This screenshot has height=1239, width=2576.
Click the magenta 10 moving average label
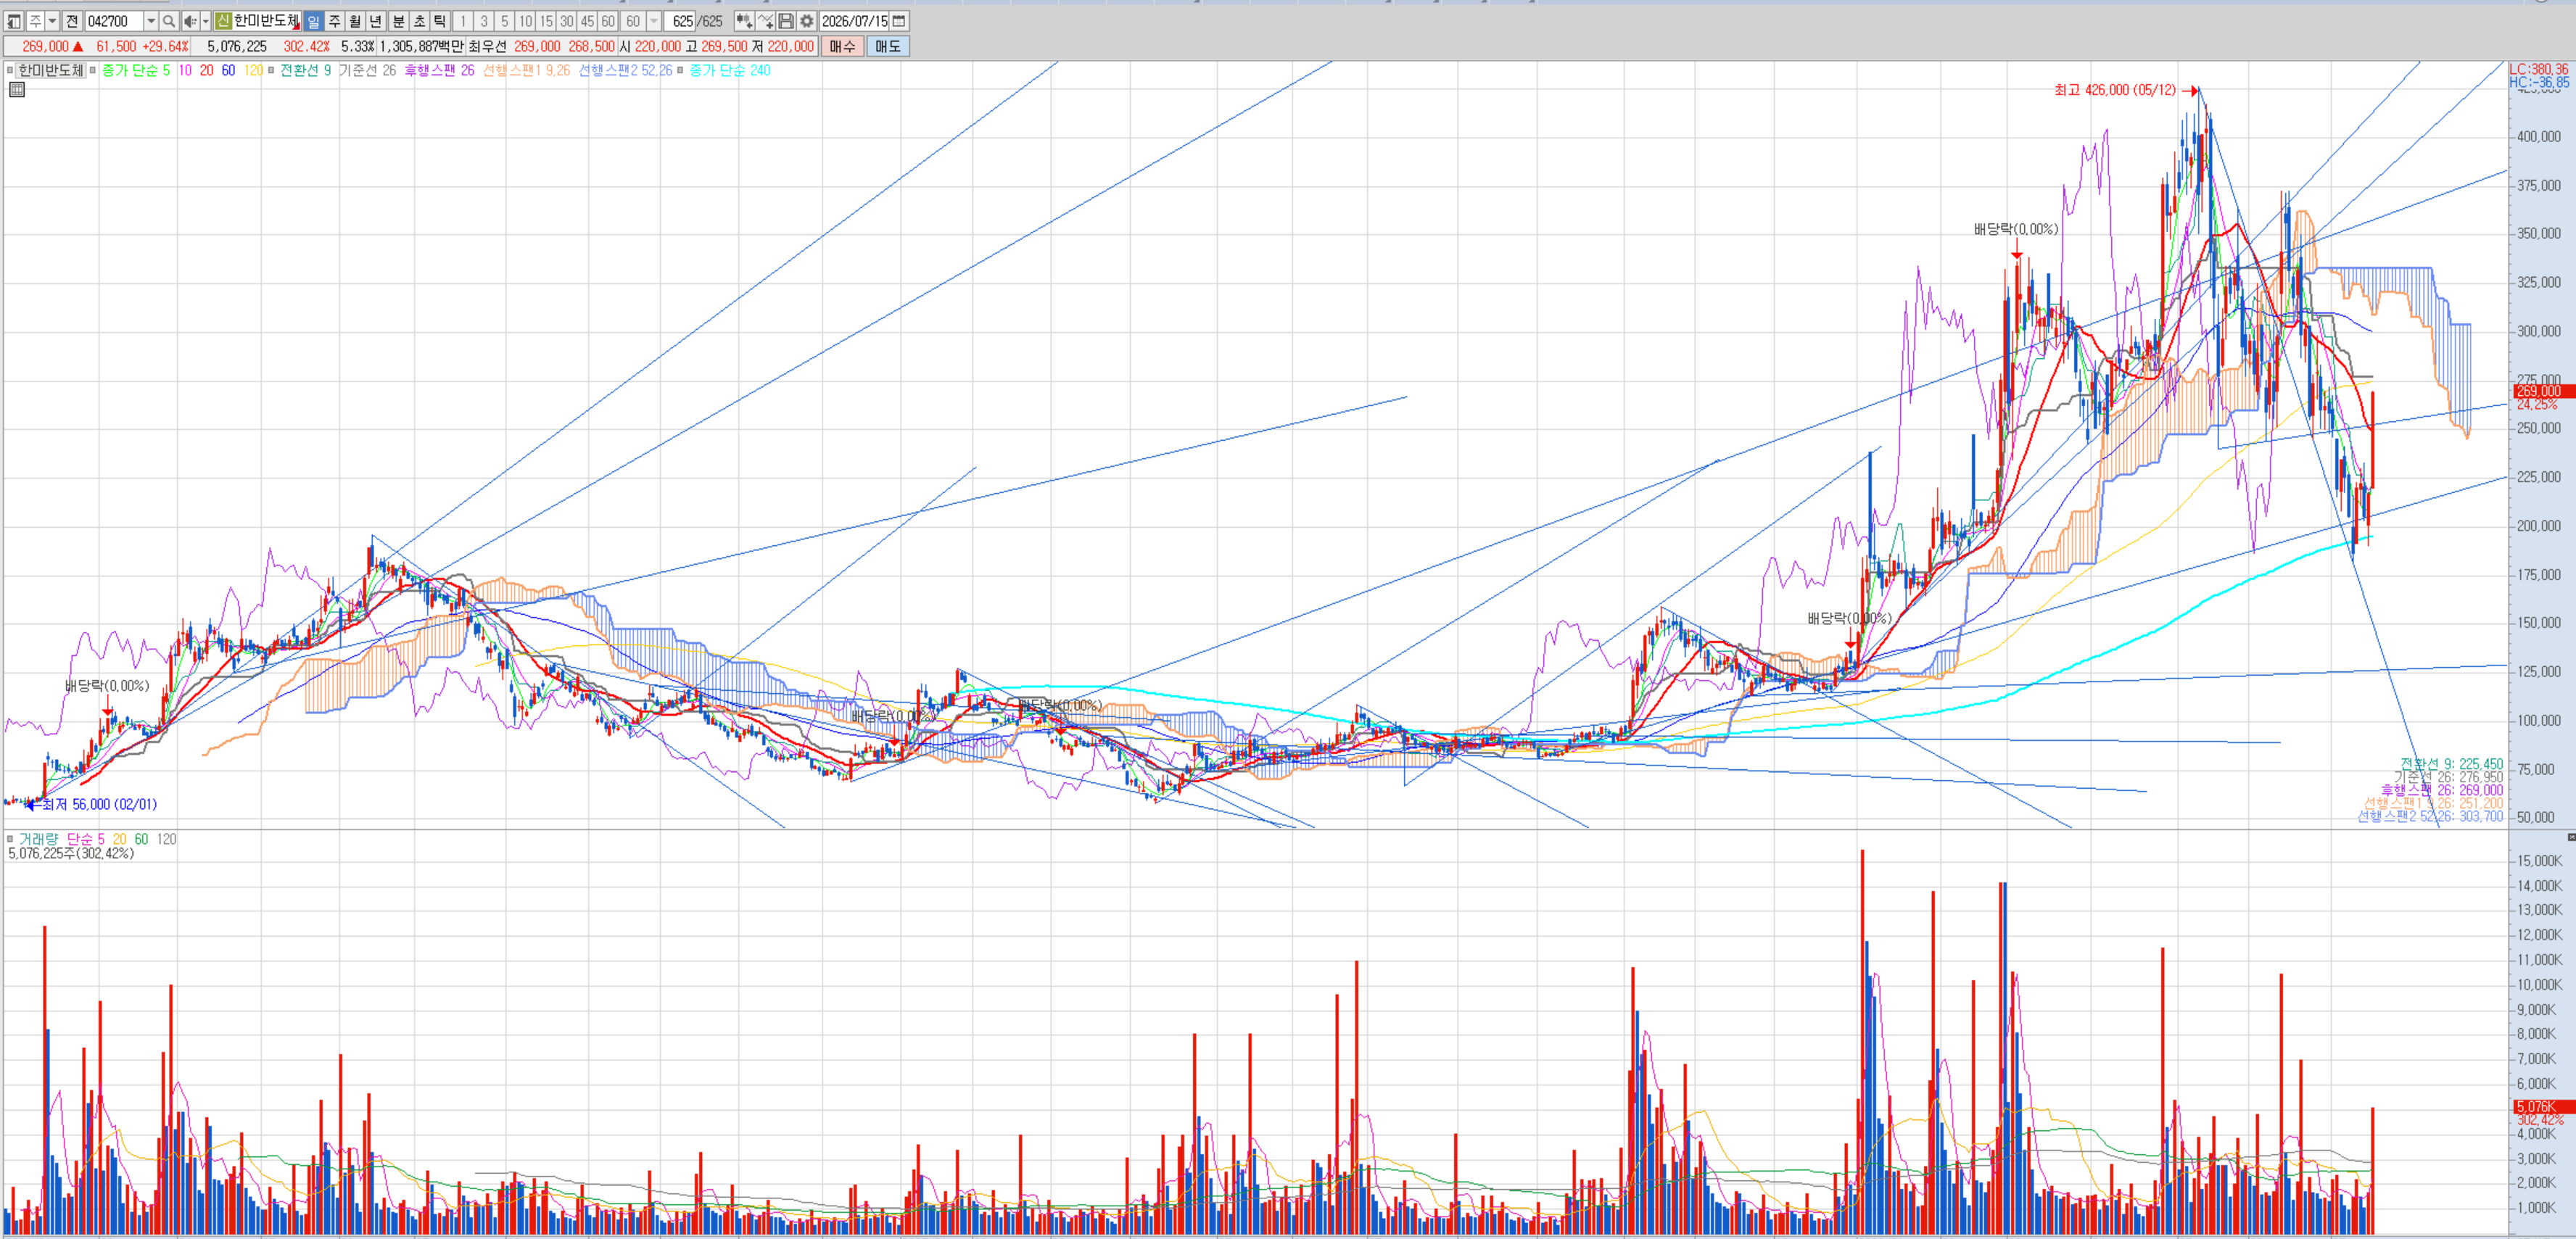[x=185, y=70]
